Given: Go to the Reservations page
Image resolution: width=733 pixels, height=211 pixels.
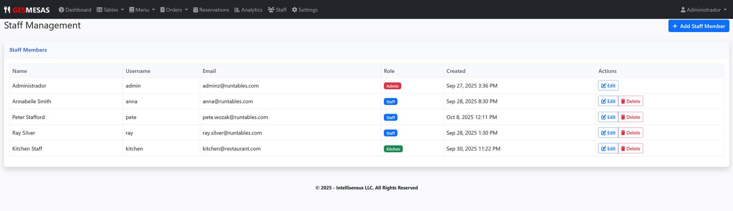Looking at the screenshot, I should pos(211,10).
